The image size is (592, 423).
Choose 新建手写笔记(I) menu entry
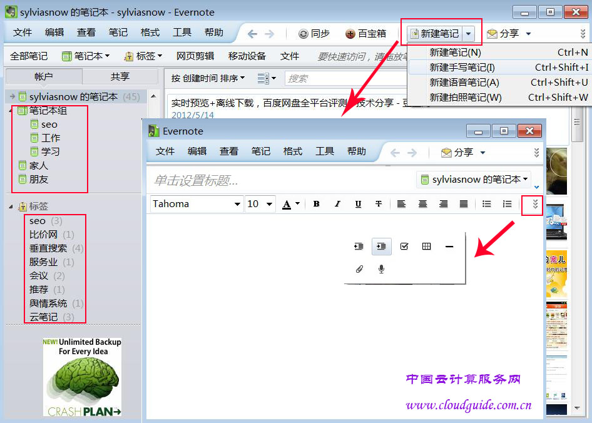pos(499,67)
